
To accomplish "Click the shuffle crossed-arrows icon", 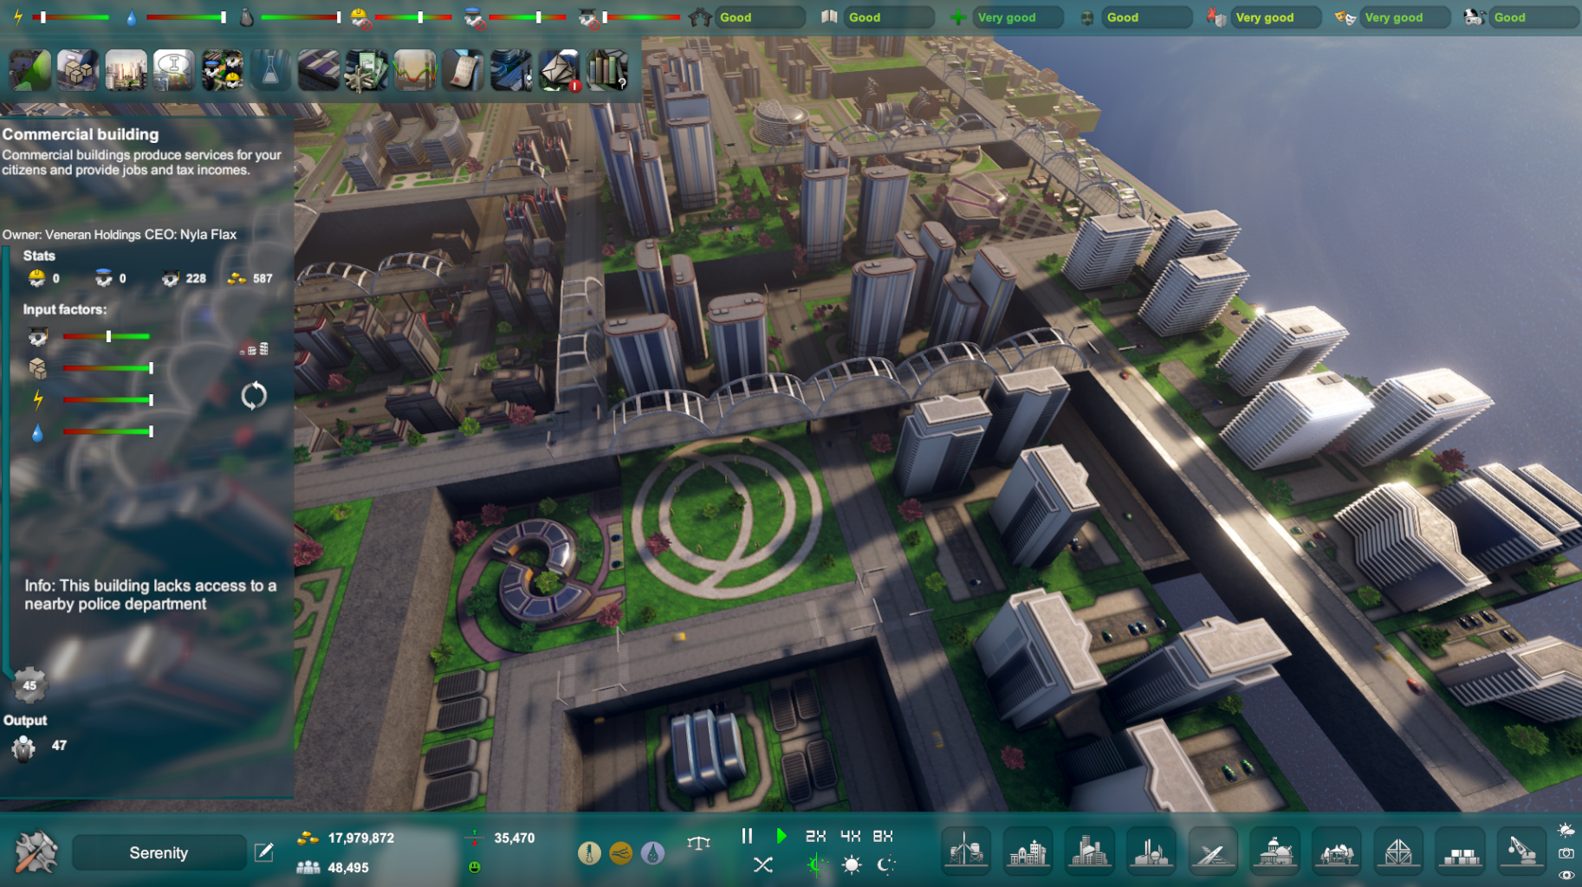I will pos(762,864).
